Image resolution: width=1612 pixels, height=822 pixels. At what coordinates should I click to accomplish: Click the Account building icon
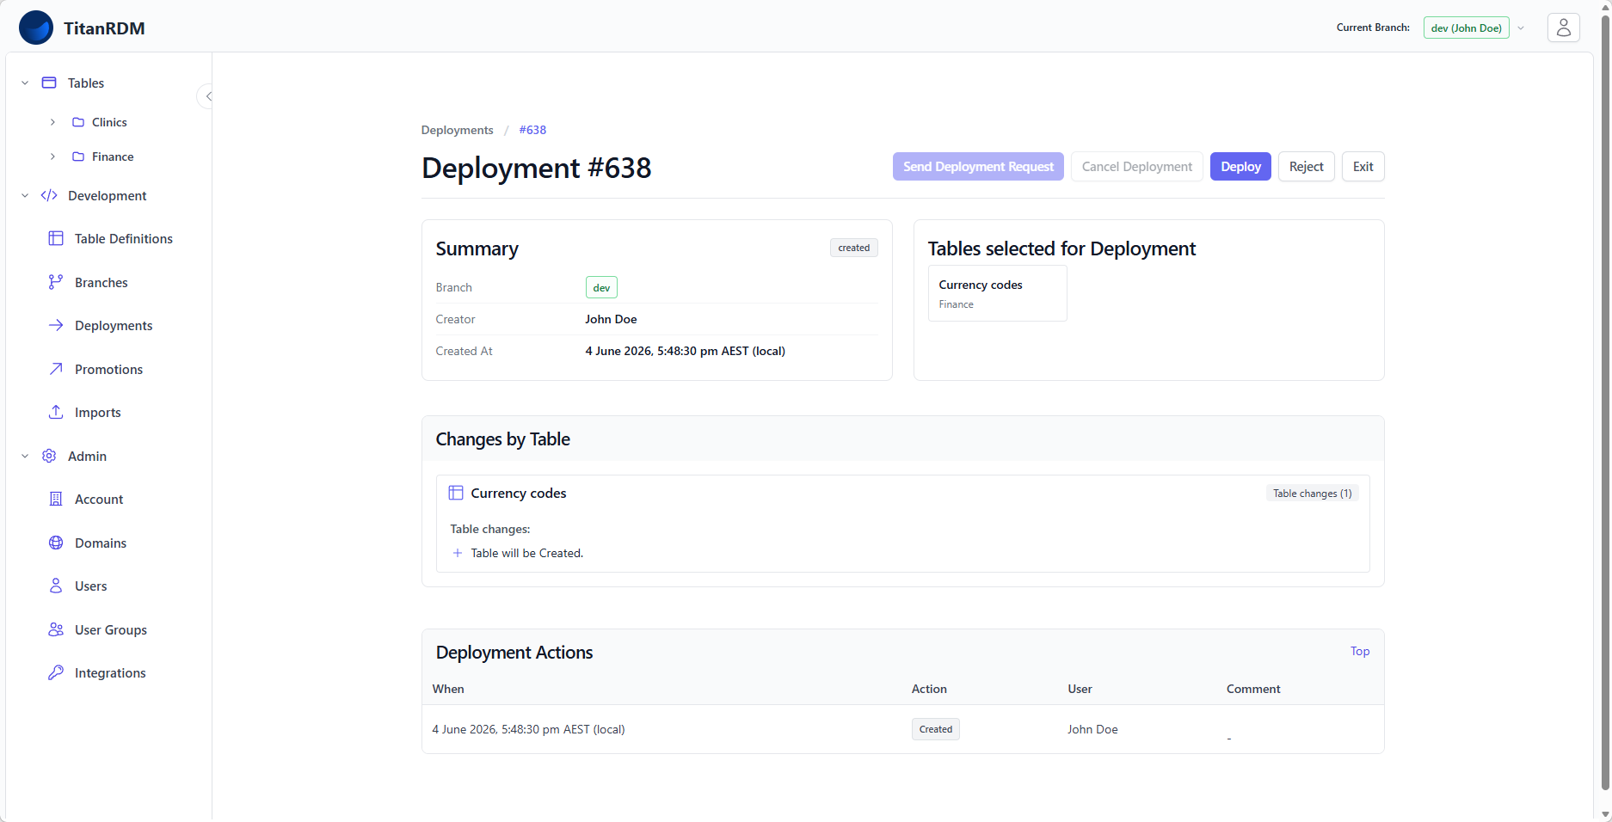click(56, 499)
